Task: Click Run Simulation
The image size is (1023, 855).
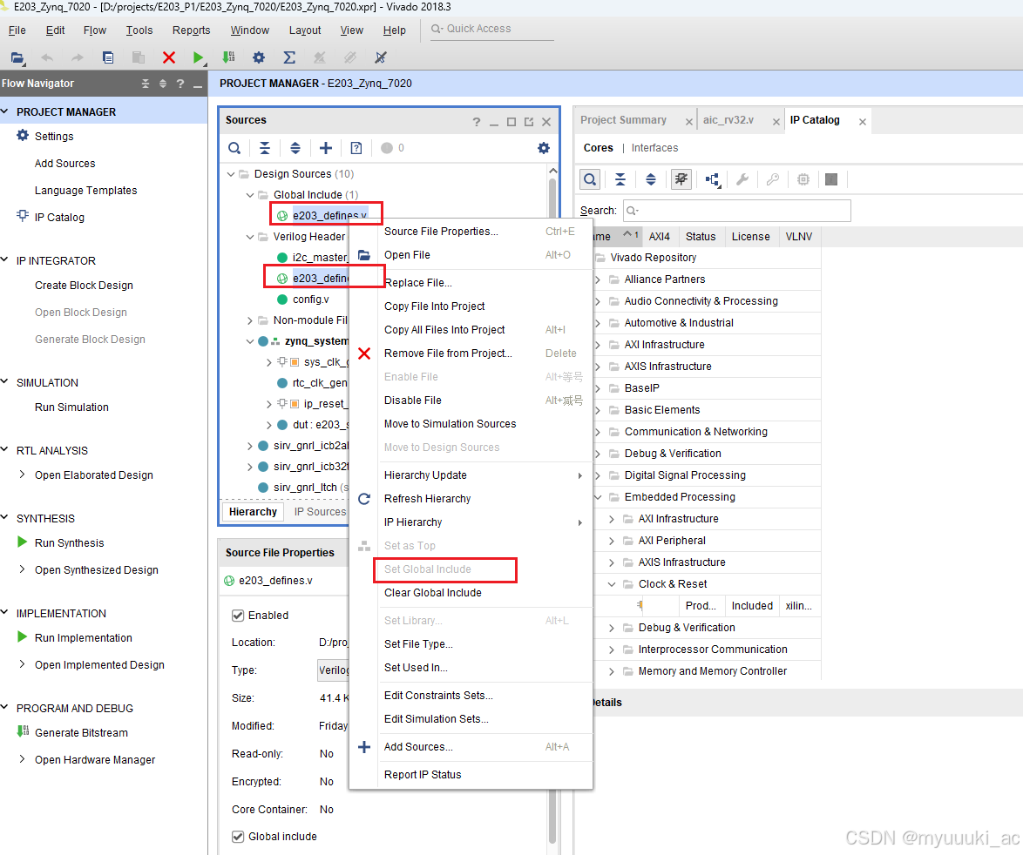Action: (x=71, y=407)
